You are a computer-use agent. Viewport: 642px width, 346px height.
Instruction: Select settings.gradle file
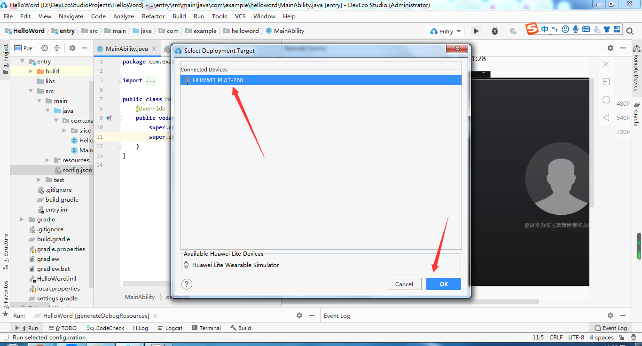coord(52,299)
